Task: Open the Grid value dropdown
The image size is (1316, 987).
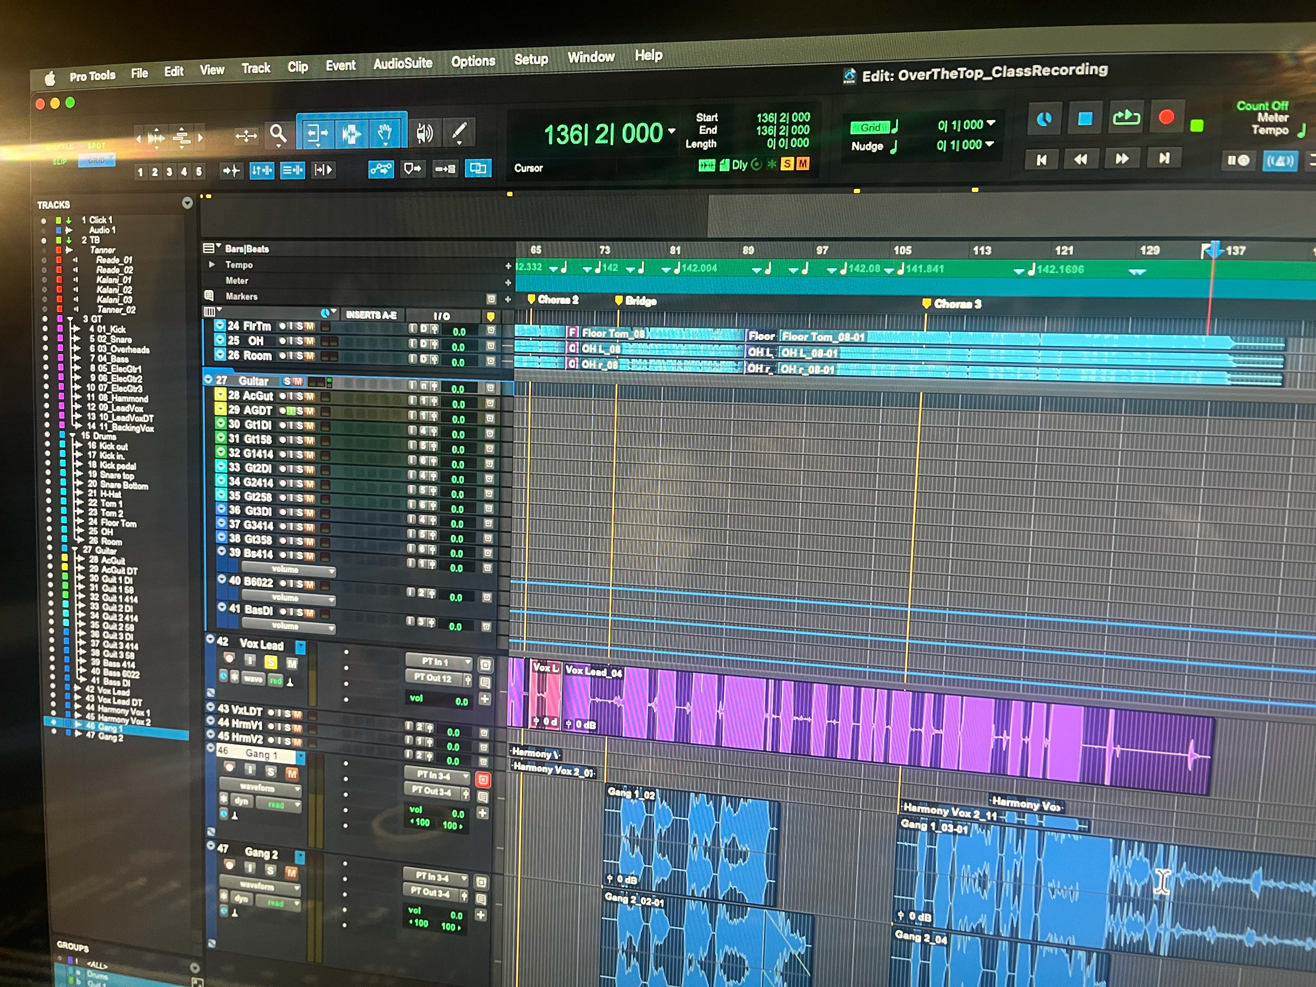Action: point(991,124)
